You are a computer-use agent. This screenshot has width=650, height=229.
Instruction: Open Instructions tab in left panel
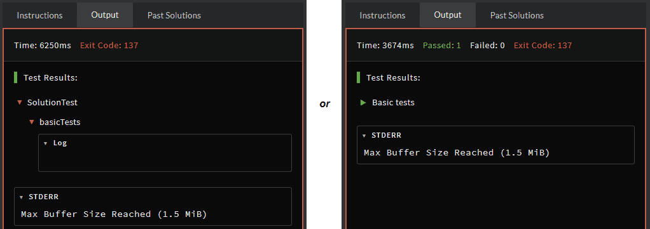40,15
